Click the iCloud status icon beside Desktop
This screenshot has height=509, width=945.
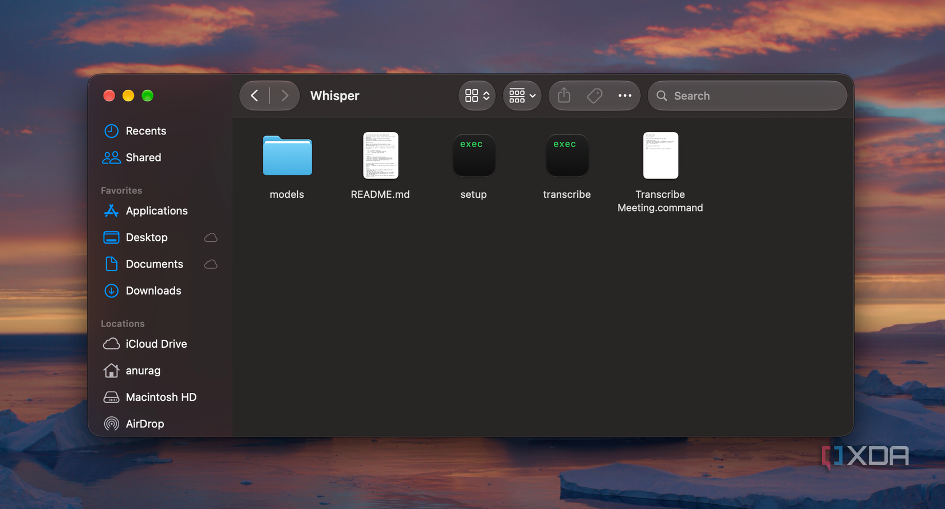pyautogui.click(x=211, y=237)
